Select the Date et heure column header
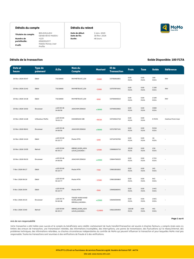 pos(17,70)
